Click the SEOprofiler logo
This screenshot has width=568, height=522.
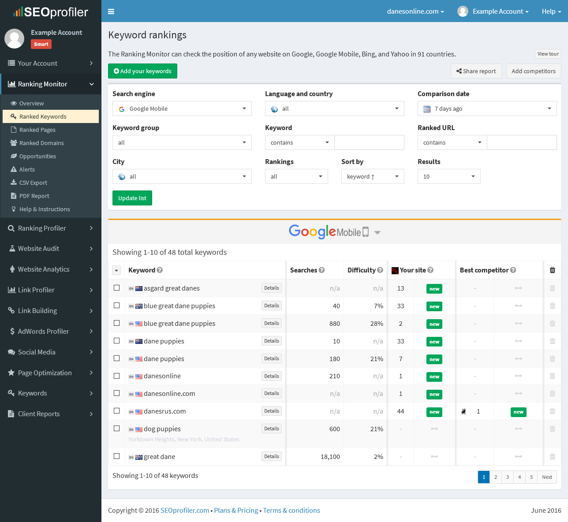(51, 12)
